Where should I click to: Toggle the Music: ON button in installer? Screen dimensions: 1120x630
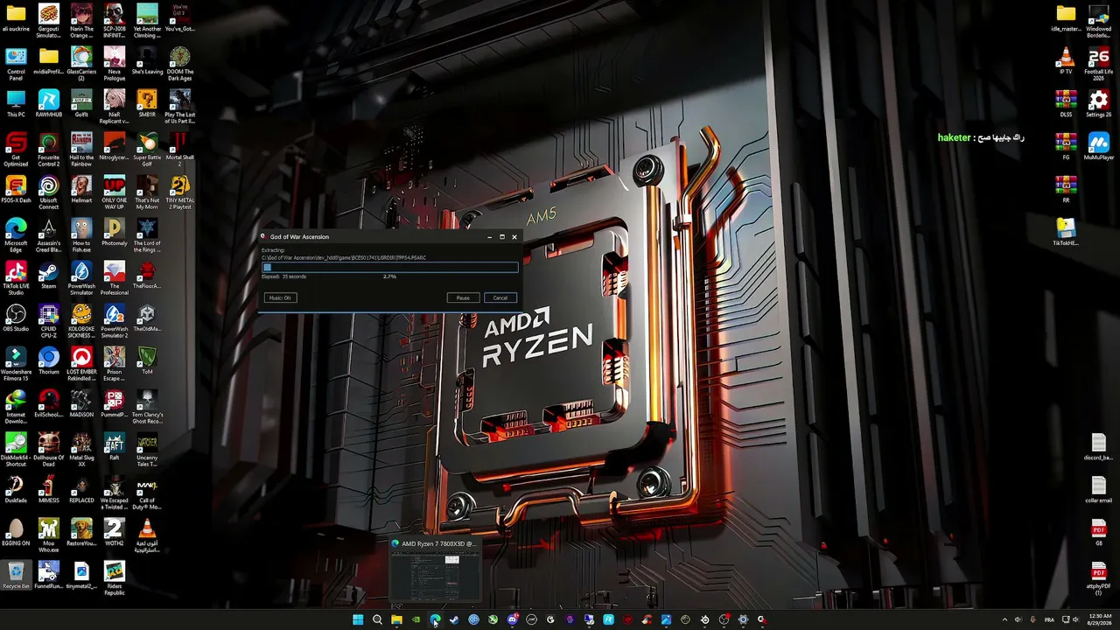[x=280, y=297]
